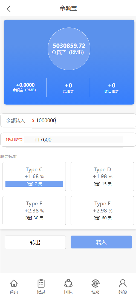Viewport: 136px width, 295px height.
Task: Click the red dollar sign symbol
Action: (33, 120)
